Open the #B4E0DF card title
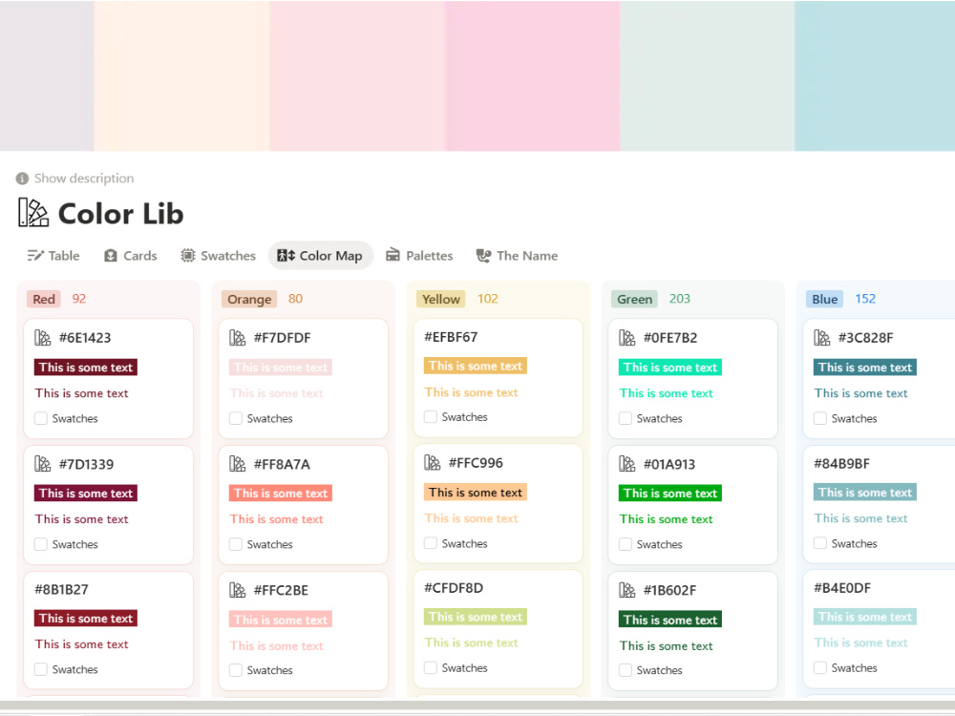Image resolution: width=955 pixels, height=716 pixels. 842,587
